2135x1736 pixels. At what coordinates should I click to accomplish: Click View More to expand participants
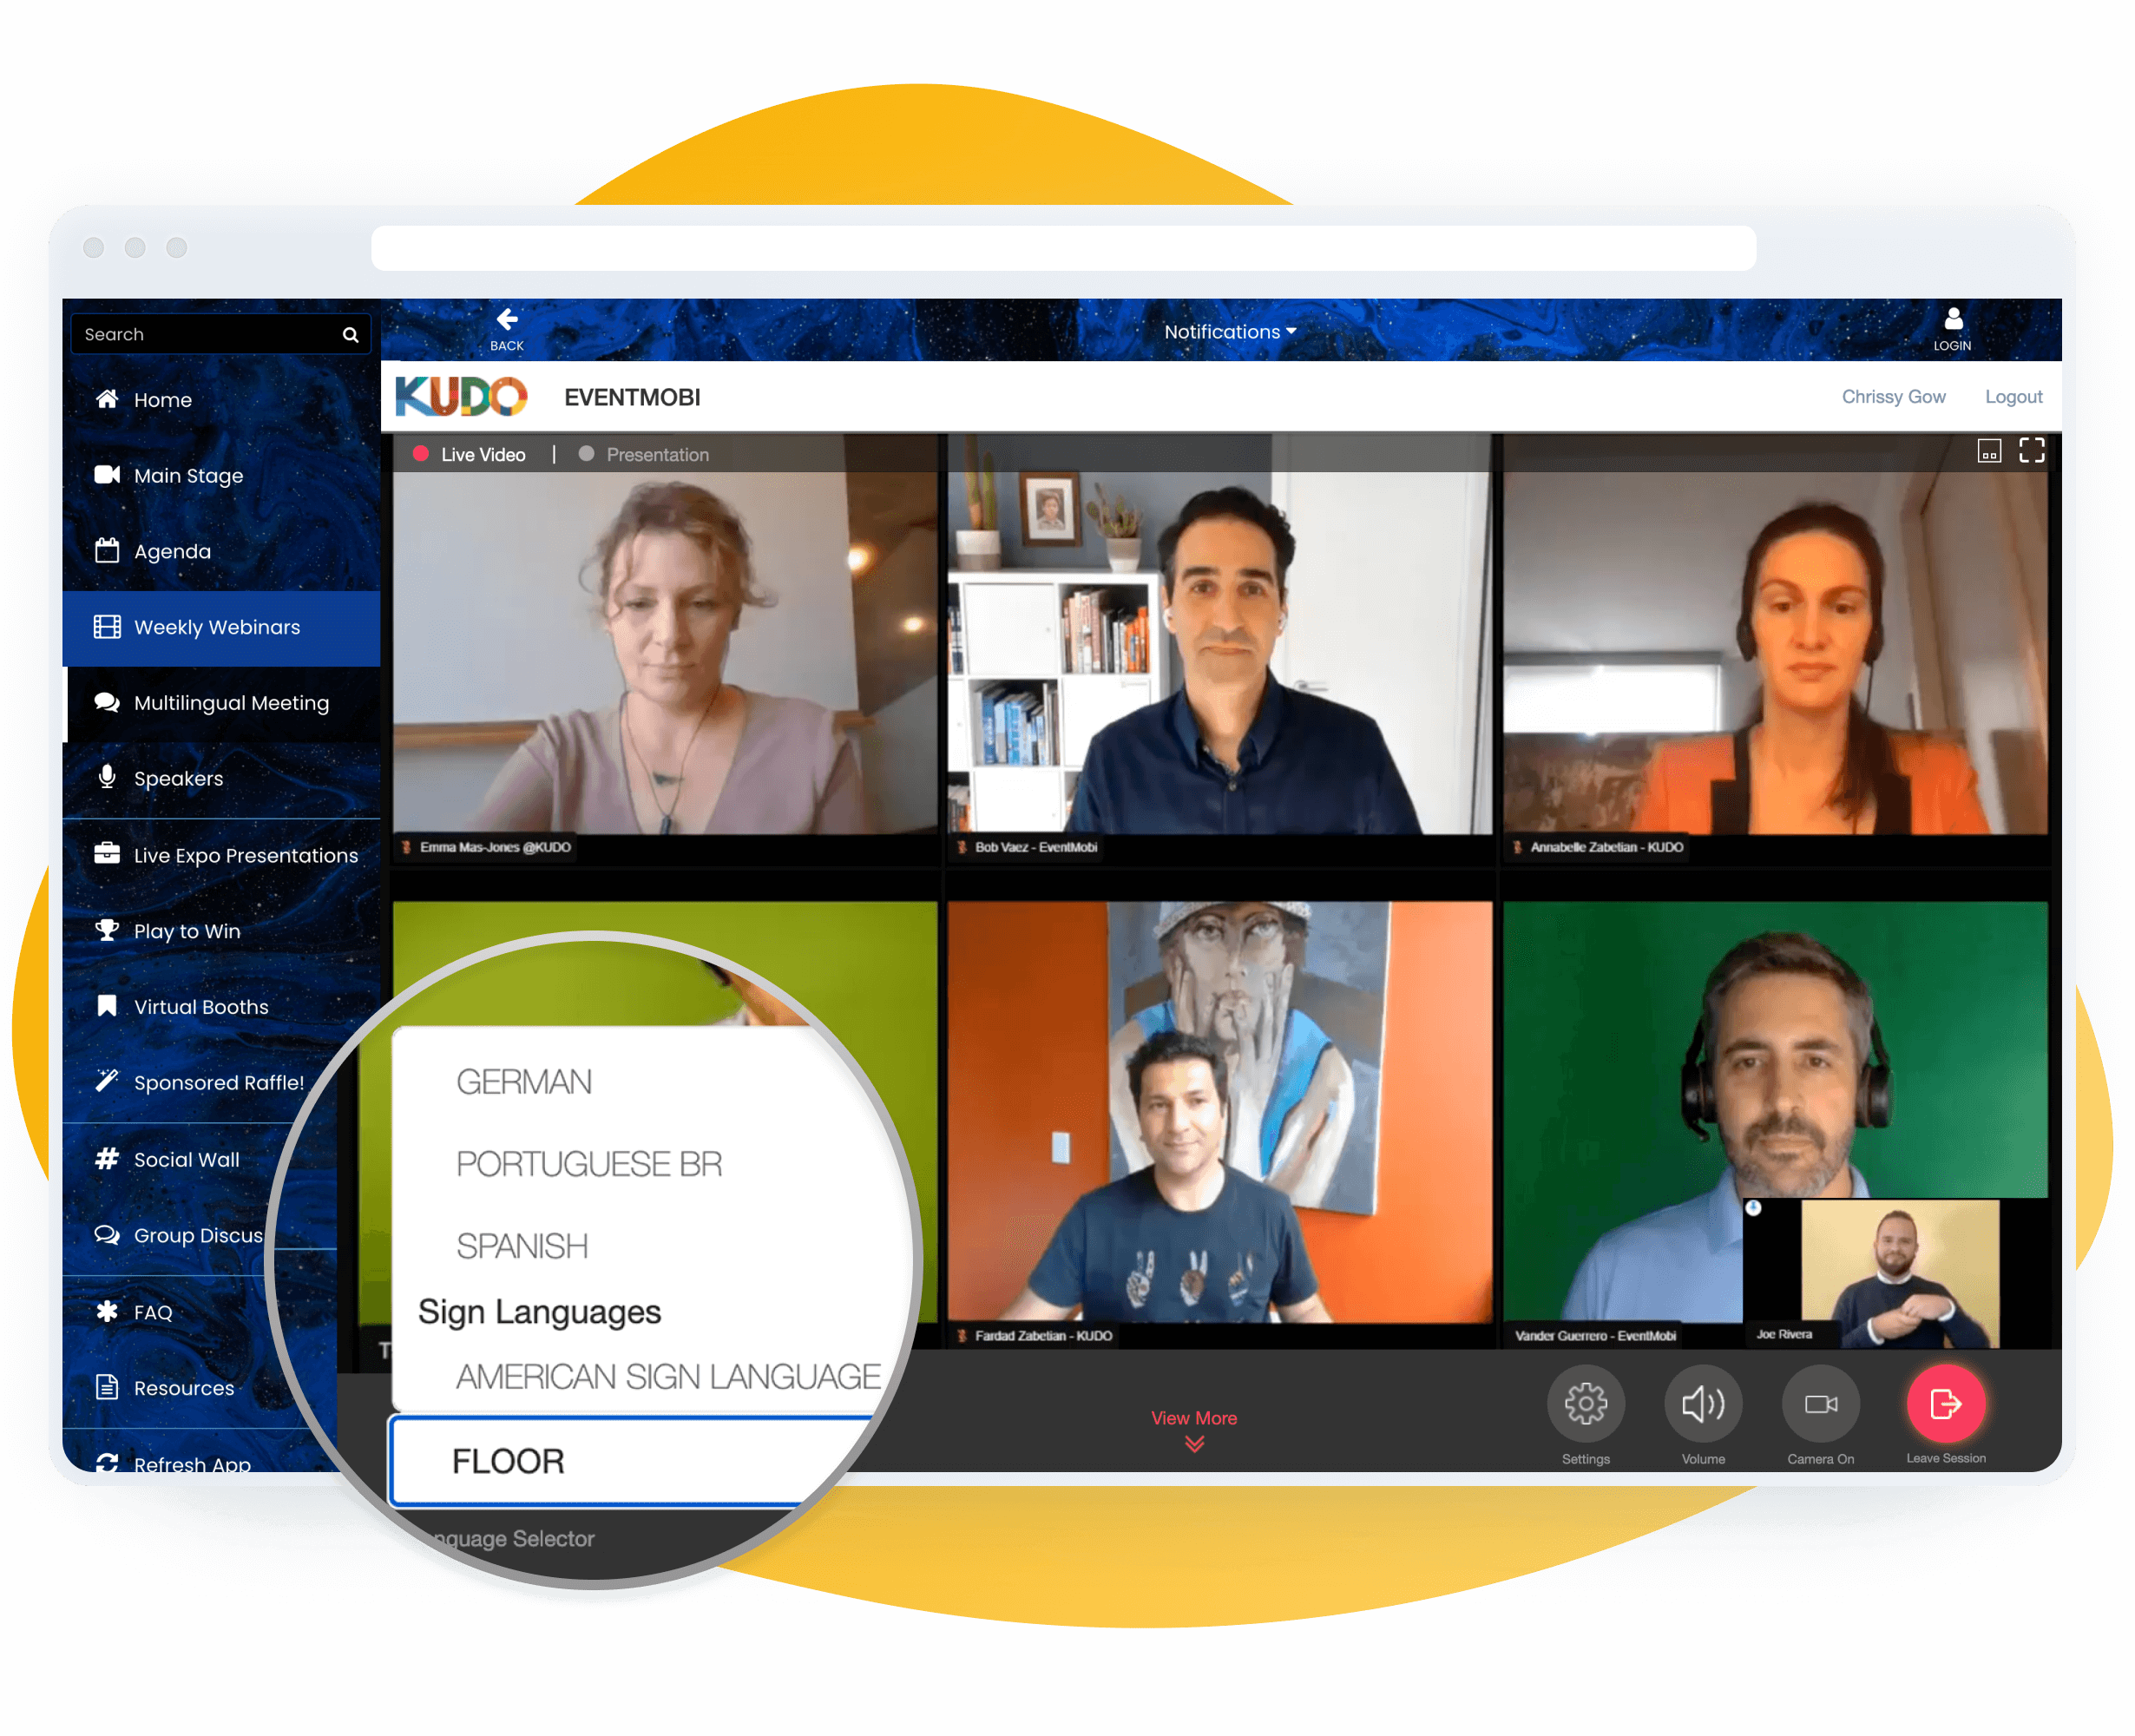pyautogui.click(x=1193, y=1417)
